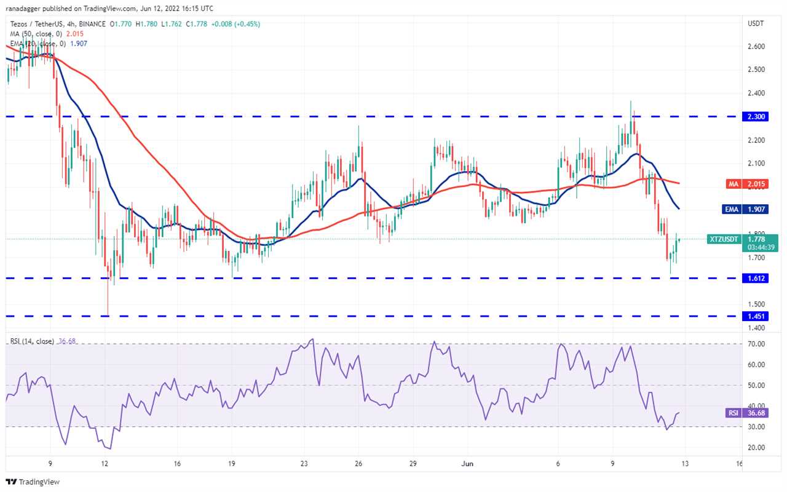This screenshot has height=492, width=787.
Task: Click the RSI 36.68 value label
Action: (746, 413)
